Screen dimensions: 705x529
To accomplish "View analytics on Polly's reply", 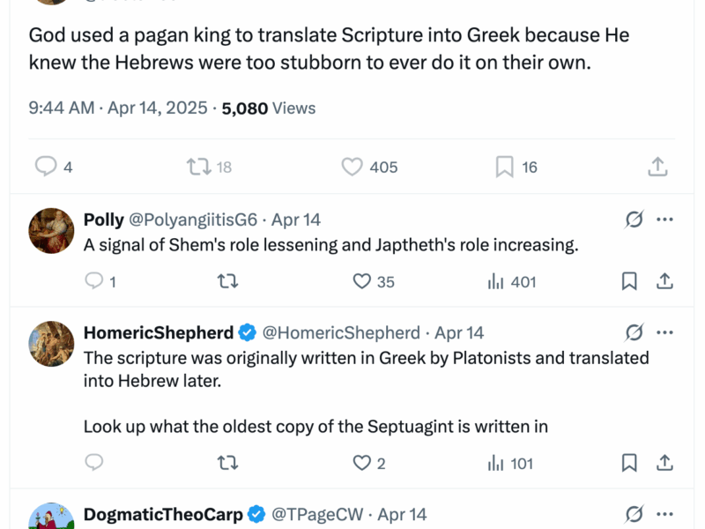I will point(496,281).
